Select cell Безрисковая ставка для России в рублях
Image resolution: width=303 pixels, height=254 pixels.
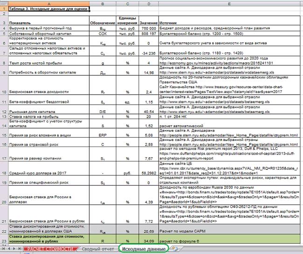tap(49, 214)
